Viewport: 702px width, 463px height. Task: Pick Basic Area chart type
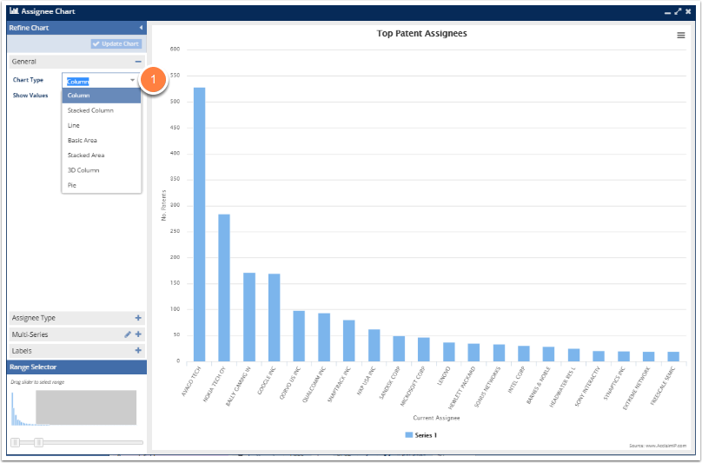[x=102, y=140]
